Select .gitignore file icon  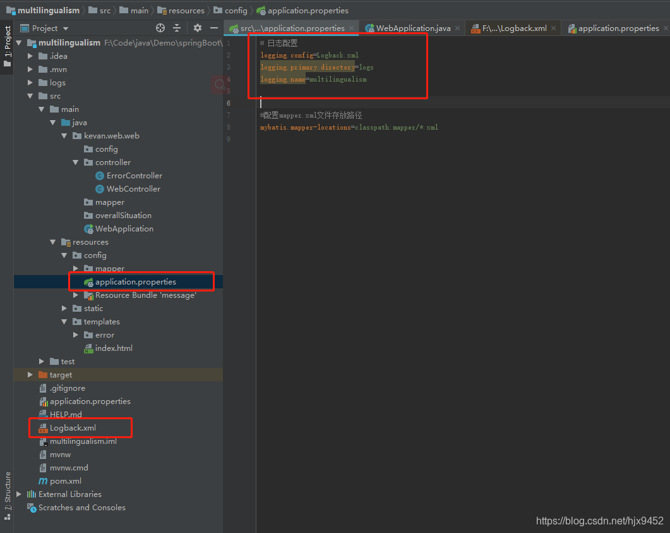pos(43,388)
